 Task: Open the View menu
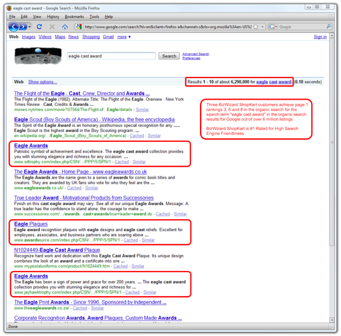(x=37, y=17)
